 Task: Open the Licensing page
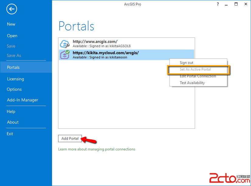[x=16, y=79]
